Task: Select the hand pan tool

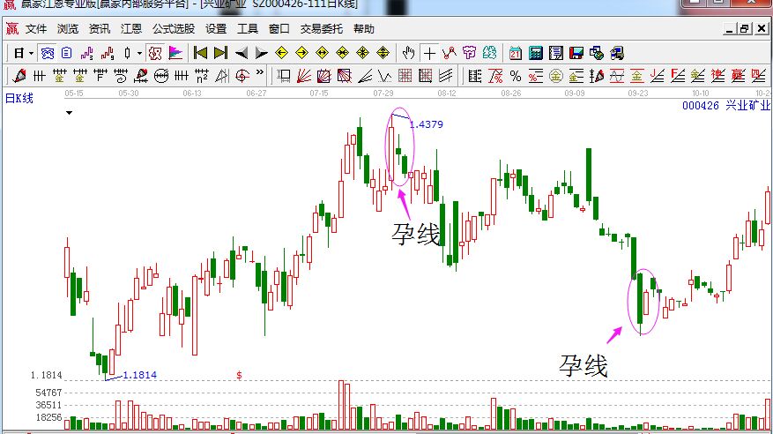Action: pyautogui.click(x=409, y=53)
